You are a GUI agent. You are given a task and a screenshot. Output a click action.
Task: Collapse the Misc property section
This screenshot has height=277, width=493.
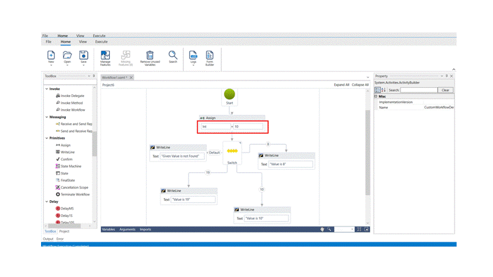(376, 96)
